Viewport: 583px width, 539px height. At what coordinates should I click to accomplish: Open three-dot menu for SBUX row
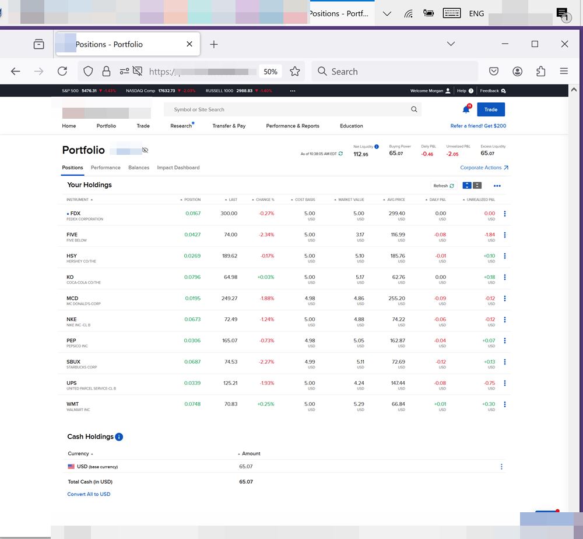[504, 361]
